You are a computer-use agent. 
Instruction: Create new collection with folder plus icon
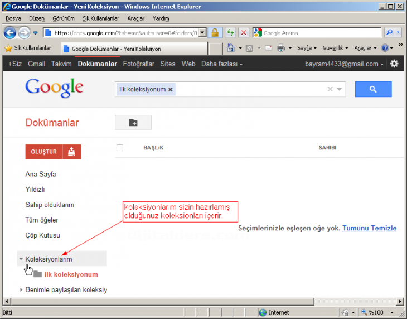pos(133,122)
